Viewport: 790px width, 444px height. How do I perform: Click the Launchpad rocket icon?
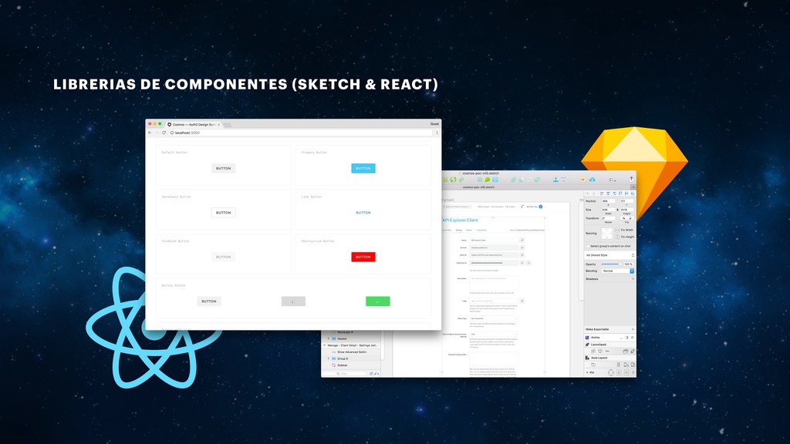[x=587, y=345]
